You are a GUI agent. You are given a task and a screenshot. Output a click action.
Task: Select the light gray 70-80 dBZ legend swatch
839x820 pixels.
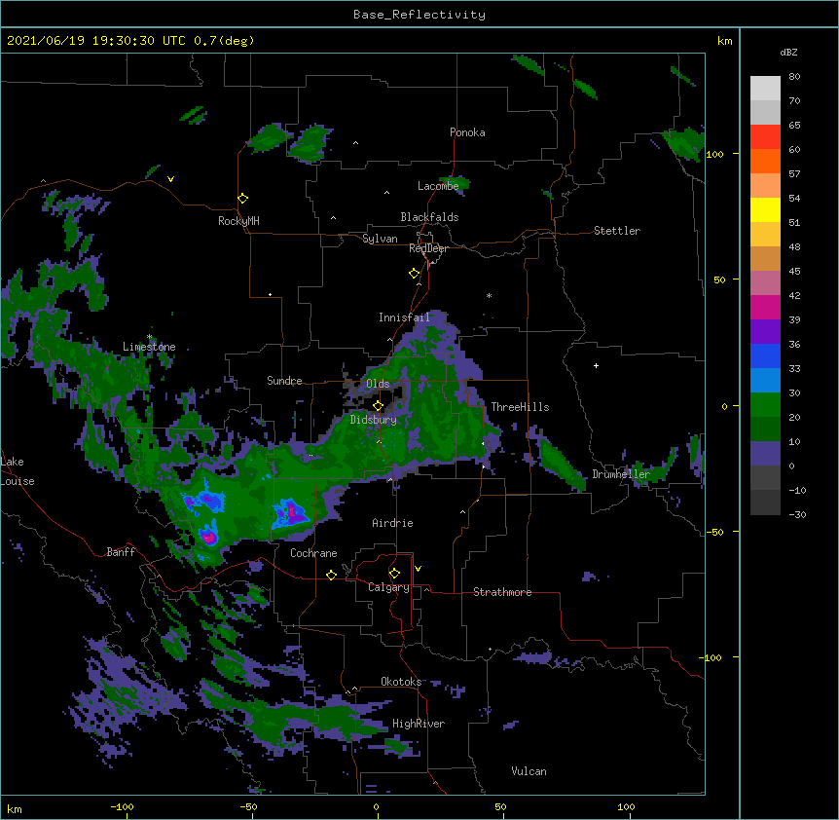(765, 88)
